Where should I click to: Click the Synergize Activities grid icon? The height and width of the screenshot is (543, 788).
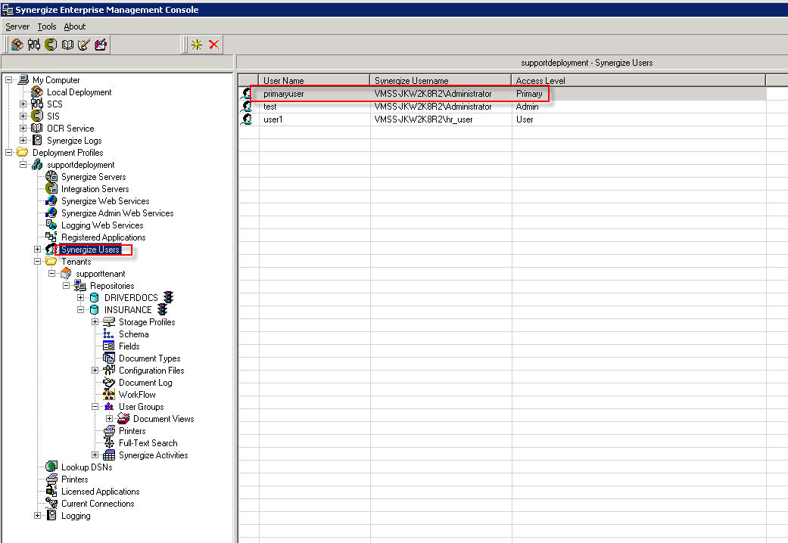point(108,455)
